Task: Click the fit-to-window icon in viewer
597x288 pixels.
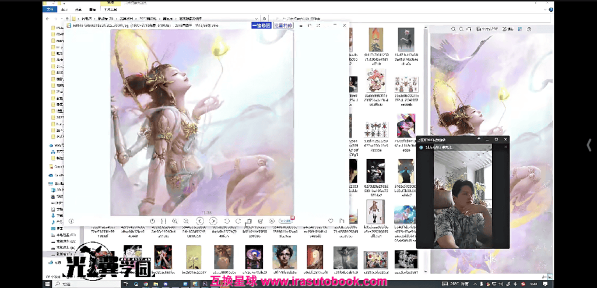Action: coord(163,221)
